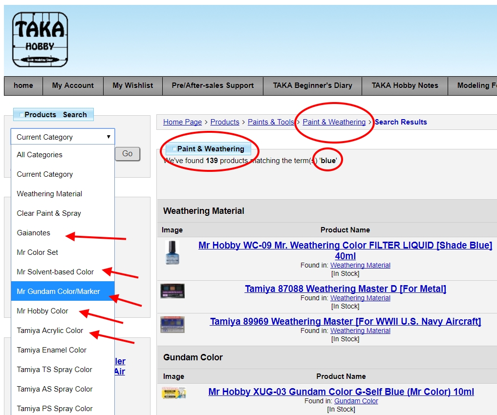497x415 pixels.
Task: Choose Gaianotes option
Action: pyautogui.click(x=63, y=233)
